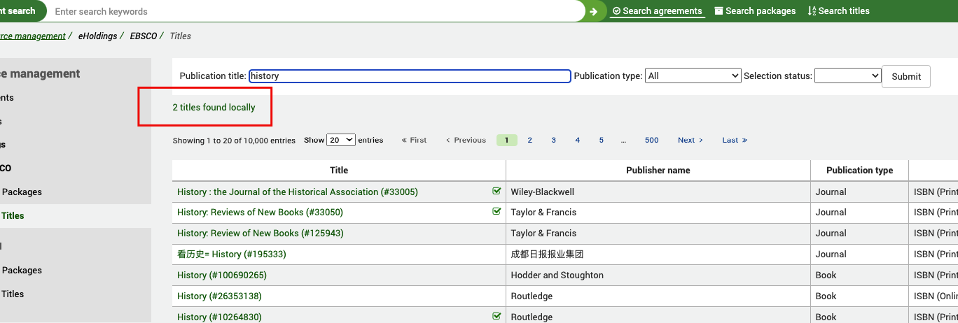Go to the Next results page
The width and height of the screenshot is (958, 323).
(690, 141)
